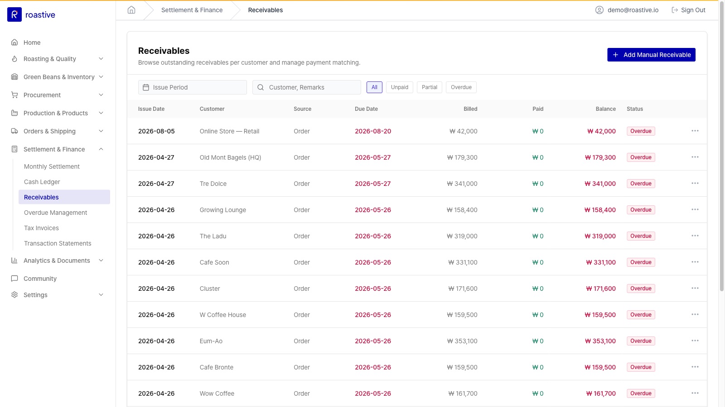Screen dimensions: 725x407
Task: Click the user account avatar icon
Action: (599, 10)
